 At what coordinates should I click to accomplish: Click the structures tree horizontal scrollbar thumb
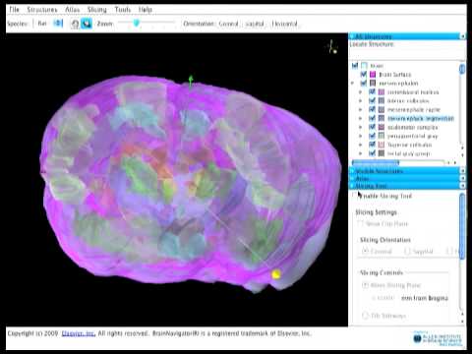(376, 162)
